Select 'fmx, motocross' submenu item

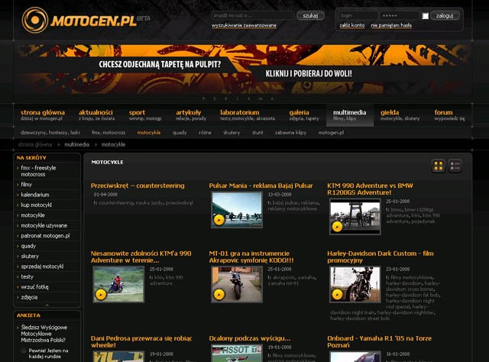(108, 133)
